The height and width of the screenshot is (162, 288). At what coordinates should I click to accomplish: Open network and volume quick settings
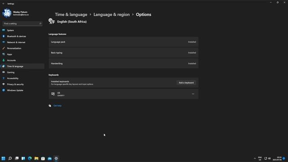pos(267,158)
